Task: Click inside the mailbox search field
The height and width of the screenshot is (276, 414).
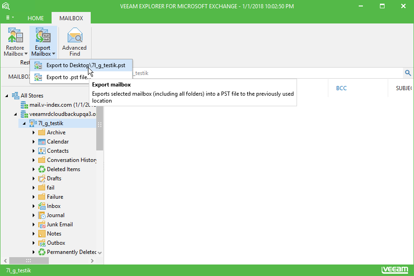Action: 268,73
